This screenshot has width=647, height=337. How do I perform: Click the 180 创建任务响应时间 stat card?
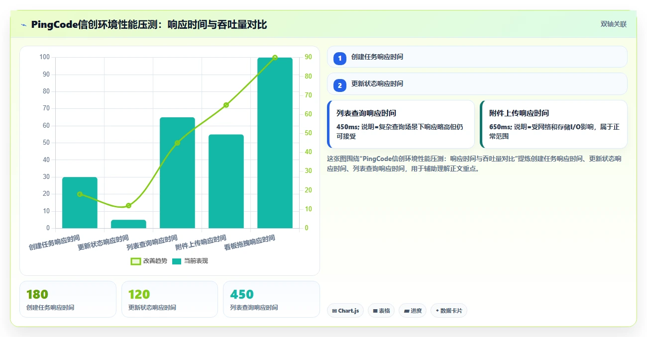coord(68,299)
